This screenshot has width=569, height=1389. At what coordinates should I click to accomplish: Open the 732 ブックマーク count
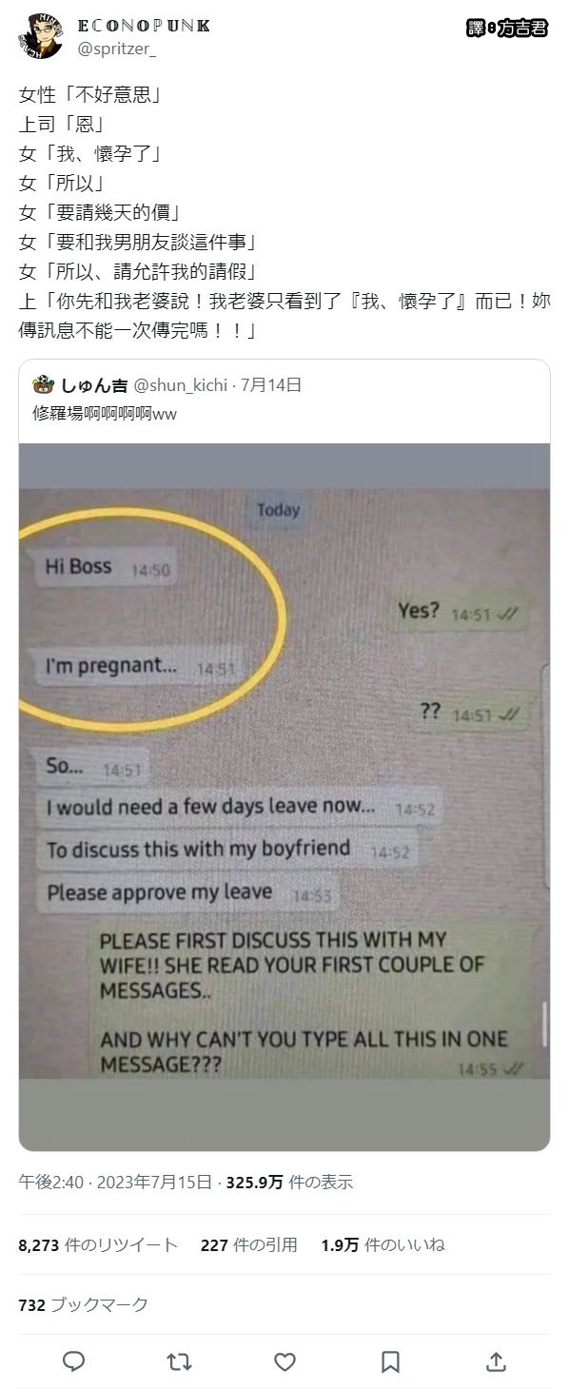pyautogui.click(x=83, y=1304)
